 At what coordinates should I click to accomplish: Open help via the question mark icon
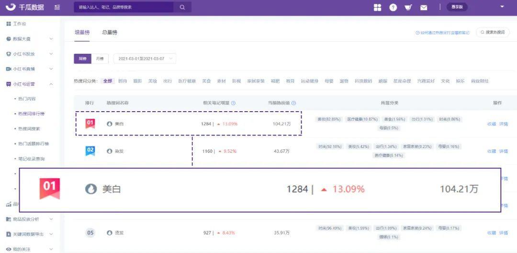393,7
